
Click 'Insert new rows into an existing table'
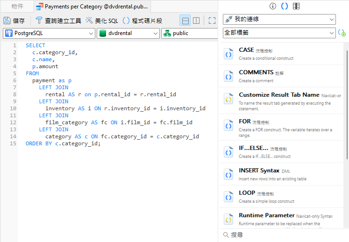pyautogui.click(x=272, y=179)
